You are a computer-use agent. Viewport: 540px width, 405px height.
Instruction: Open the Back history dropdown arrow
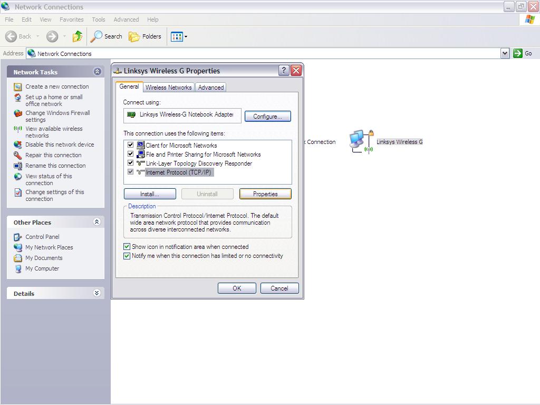(37, 36)
